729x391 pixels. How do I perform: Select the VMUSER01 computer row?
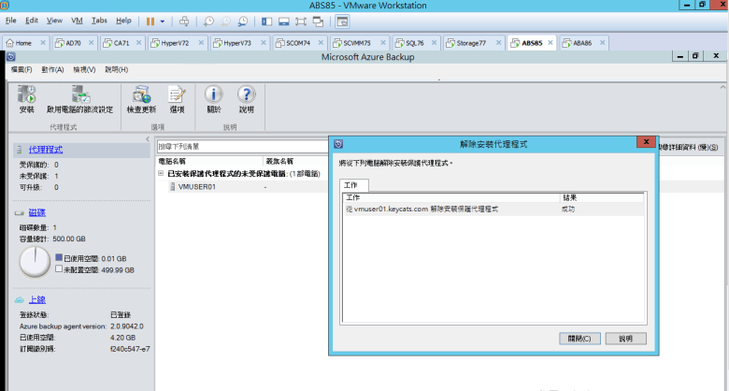pyautogui.click(x=196, y=186)
